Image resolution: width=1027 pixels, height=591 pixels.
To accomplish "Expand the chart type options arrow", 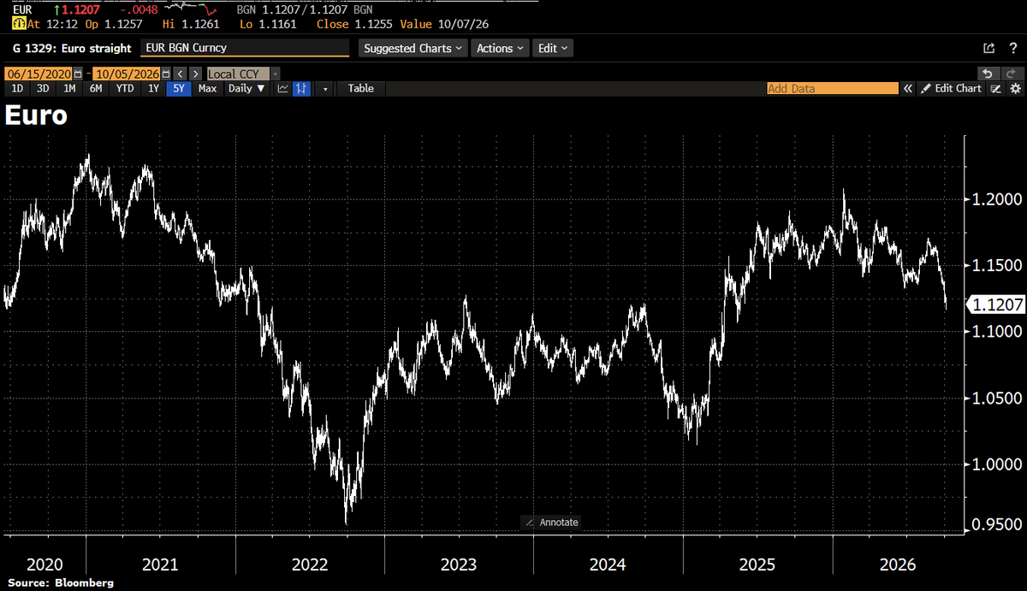I will coord(325,88).
